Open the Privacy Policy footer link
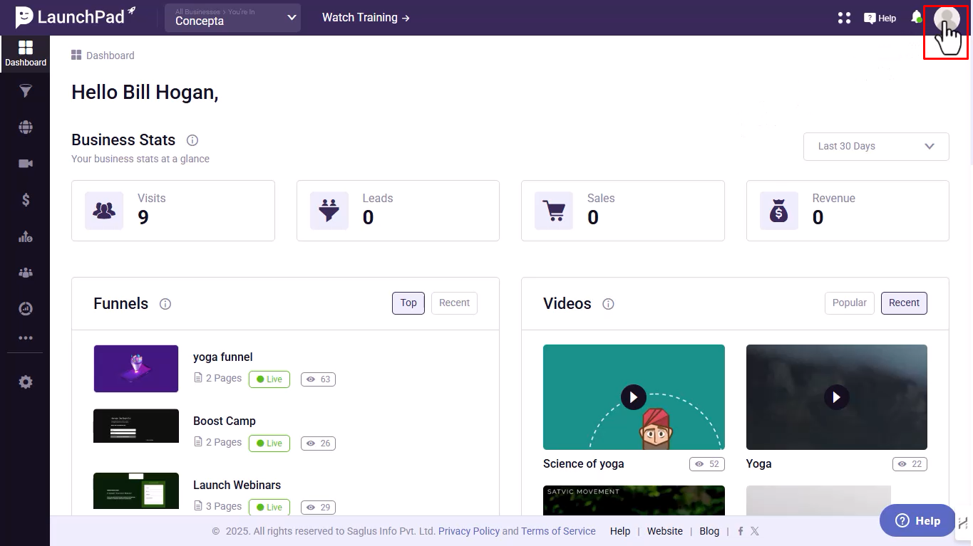The height and width of the screenshot is (546, 973). pyautogui.click(x=468, y=531)
